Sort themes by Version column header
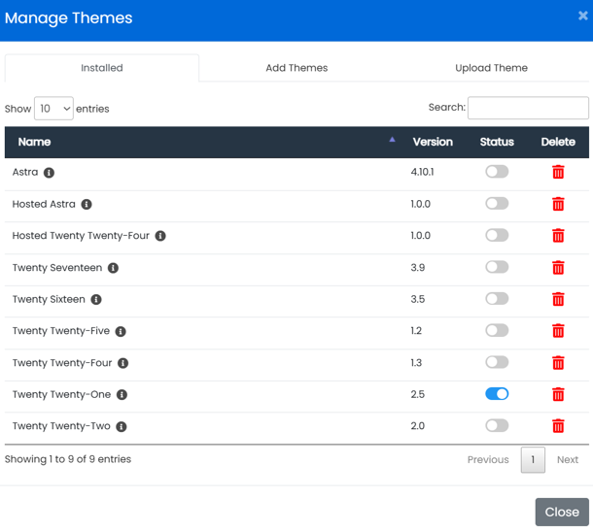 tap(433, 142)
